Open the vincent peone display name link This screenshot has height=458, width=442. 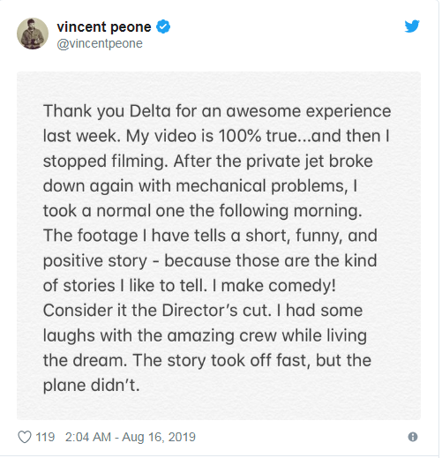click(104, 26)
